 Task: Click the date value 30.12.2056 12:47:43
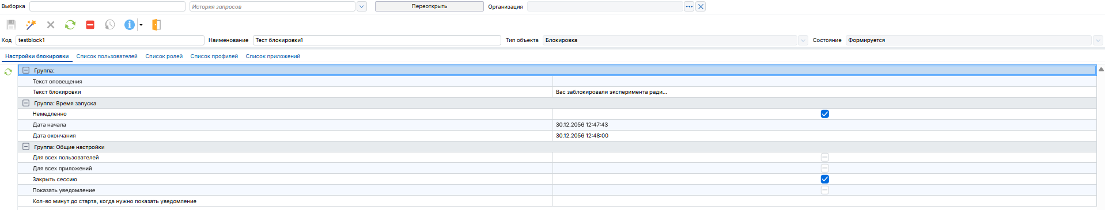581,125
